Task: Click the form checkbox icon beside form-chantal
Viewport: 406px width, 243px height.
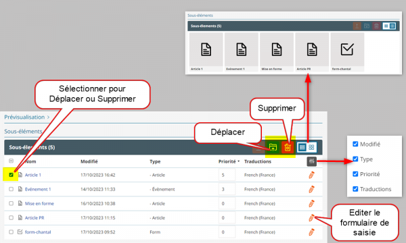Action: click(20, 232)
